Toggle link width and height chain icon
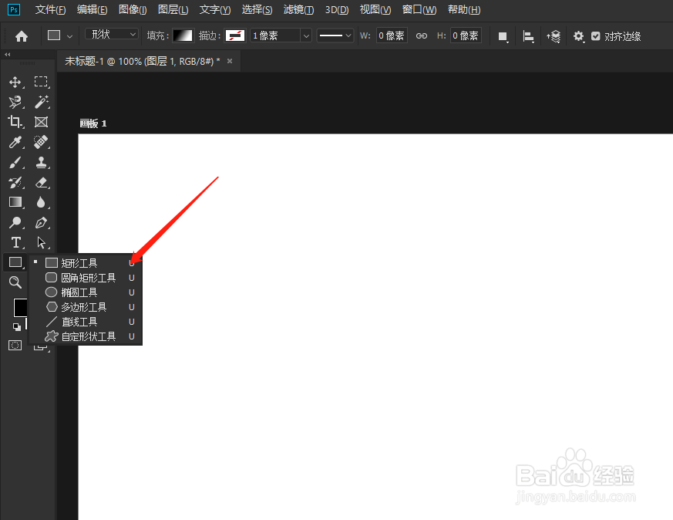 pyautogui.click(x=422, y=35)
